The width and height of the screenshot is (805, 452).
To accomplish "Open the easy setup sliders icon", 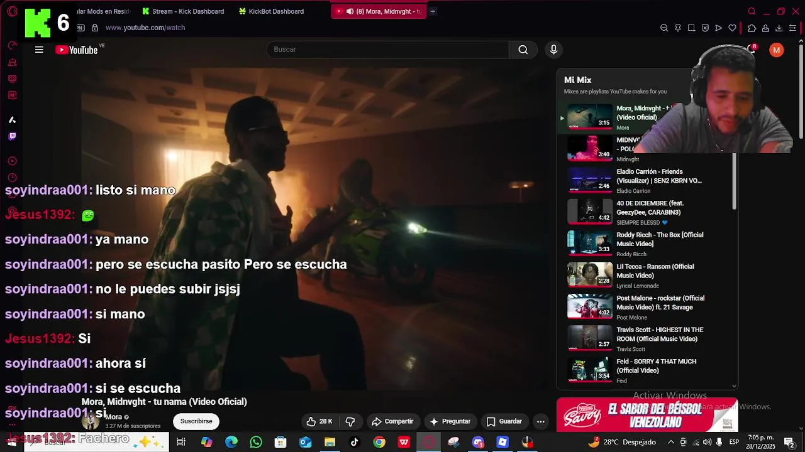I will tap(792, 28).
